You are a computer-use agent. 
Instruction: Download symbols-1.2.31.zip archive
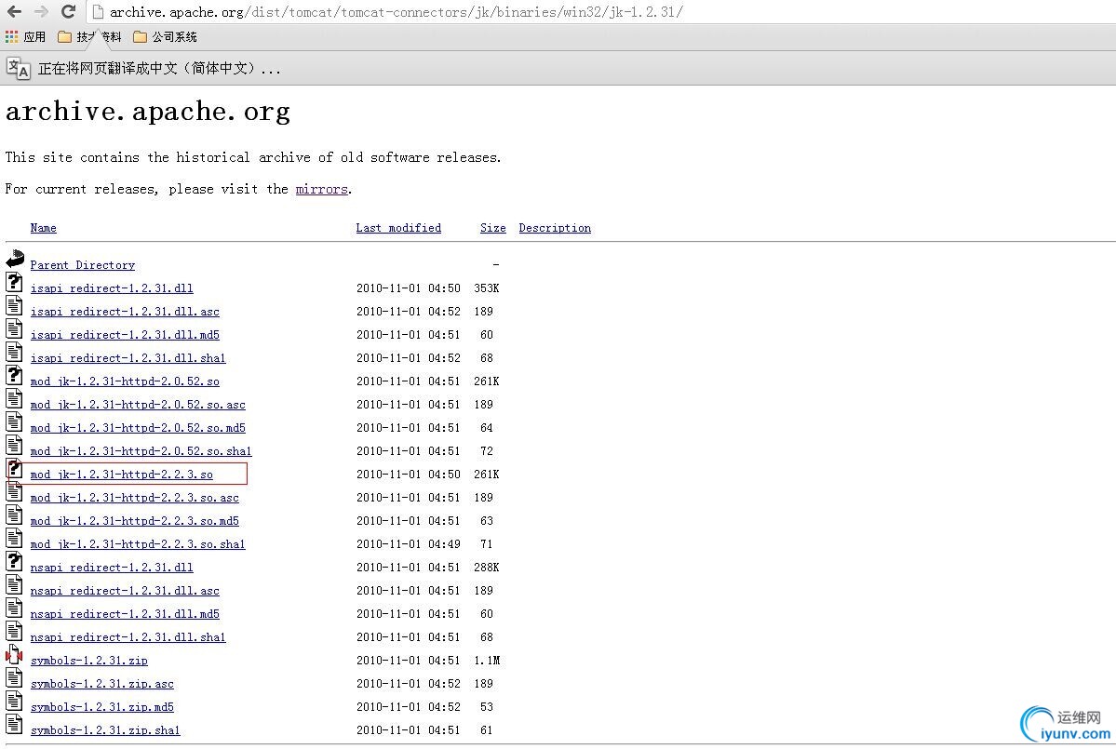click(x=89, y=661)
